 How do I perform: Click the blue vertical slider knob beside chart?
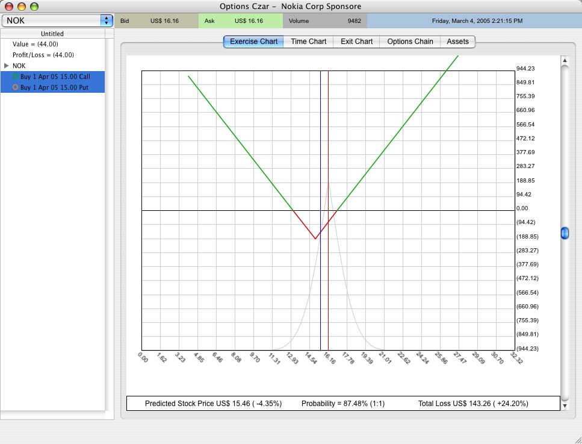coord(565,233)
